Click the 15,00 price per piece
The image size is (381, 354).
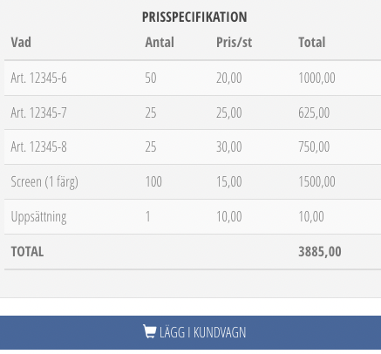(229, 182)
